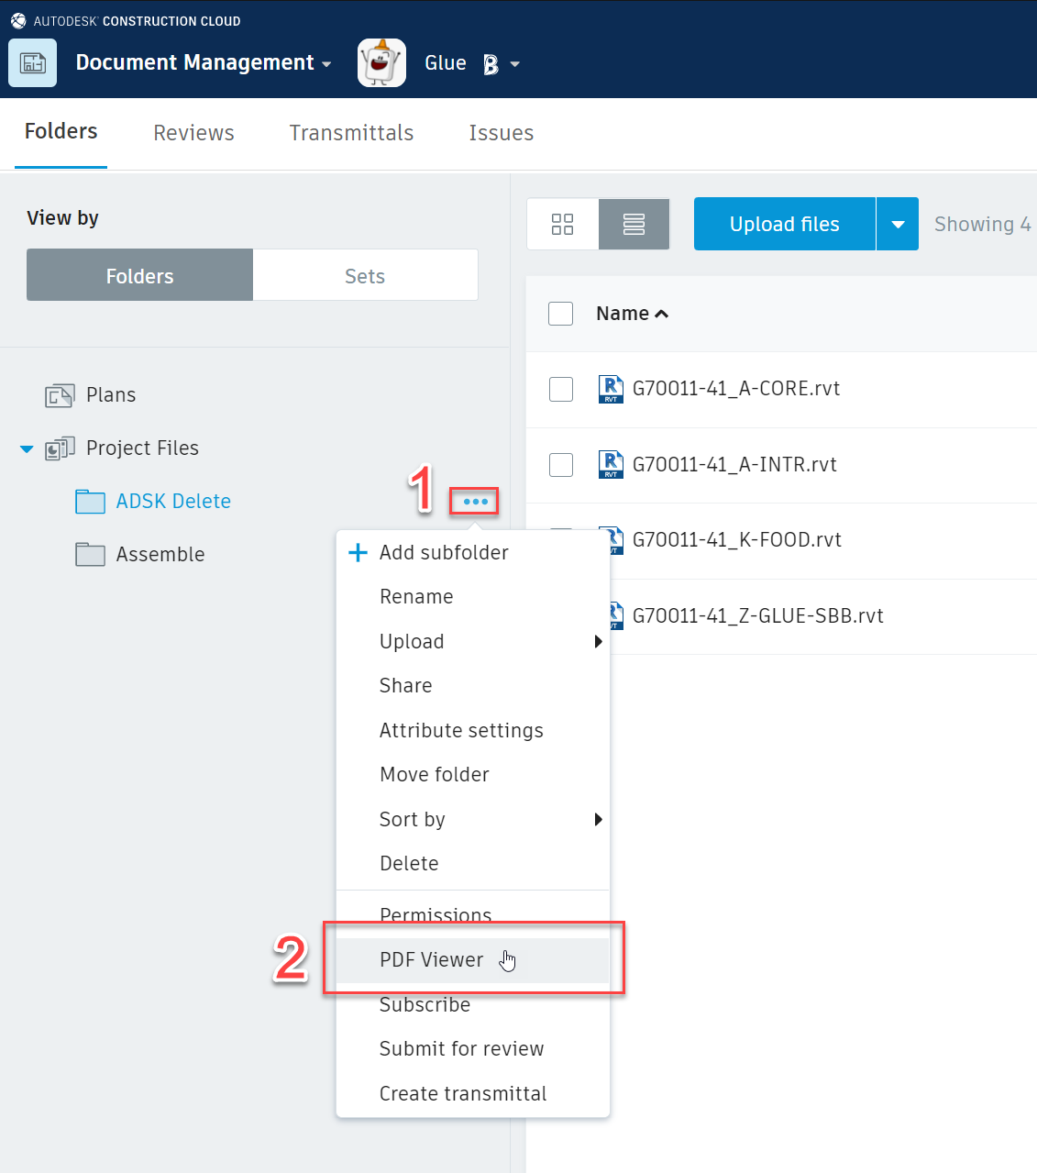This screenshot has height=1173, width=1037.
Task: Select the grid view icon
Action: (x=562, y=224)
